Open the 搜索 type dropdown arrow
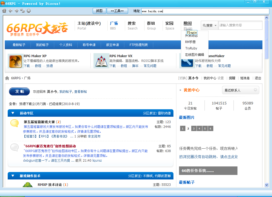Screen dimensions: 272x197 (215, 25)
